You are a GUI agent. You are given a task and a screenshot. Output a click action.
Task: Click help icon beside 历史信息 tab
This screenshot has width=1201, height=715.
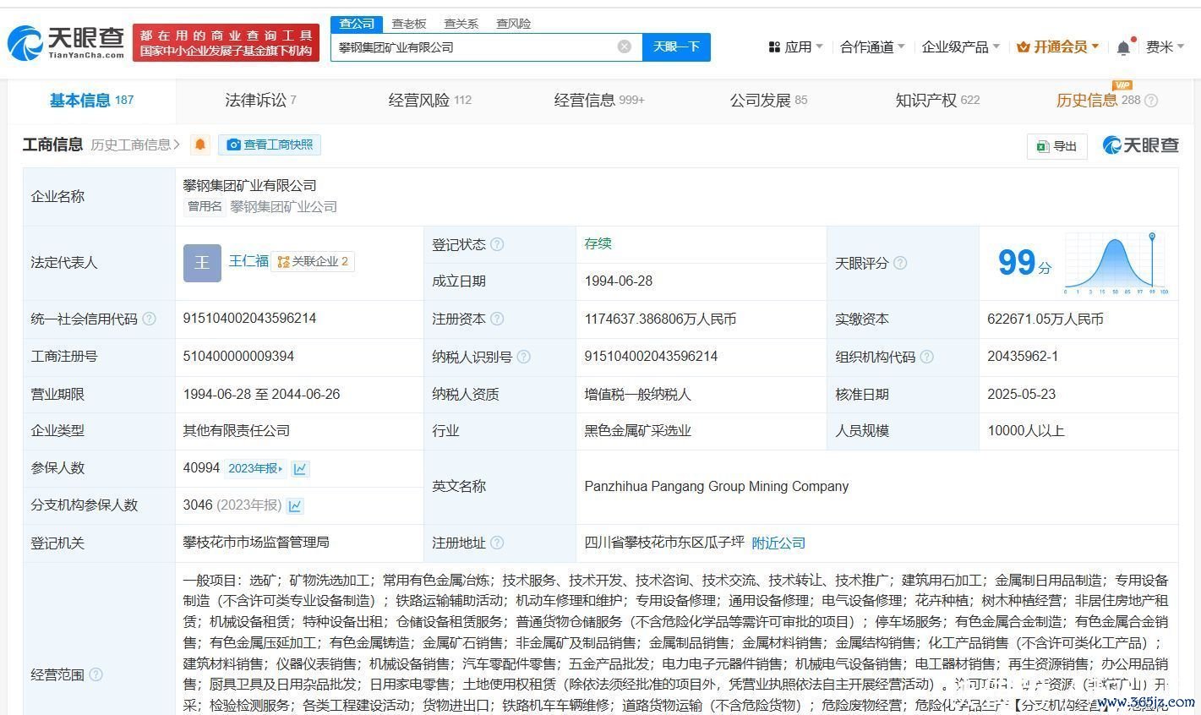coord(1151,101)
